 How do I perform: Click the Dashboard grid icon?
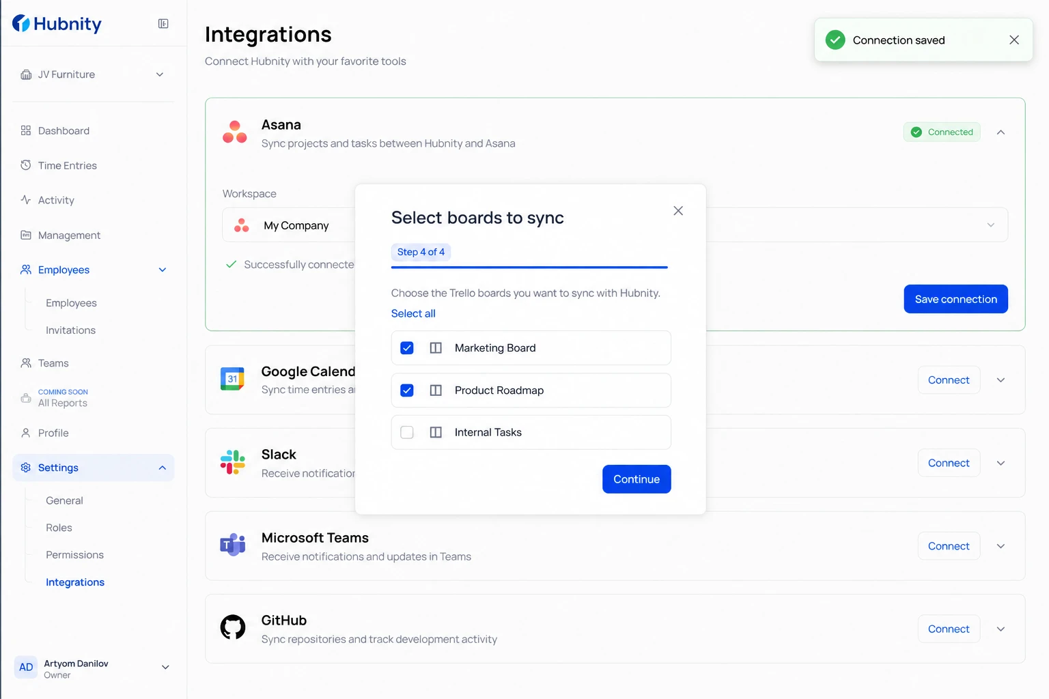tap(26, 130)
